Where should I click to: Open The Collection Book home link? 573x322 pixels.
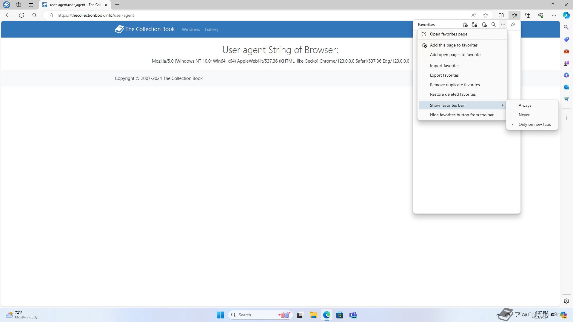click(x=145, y=29)
